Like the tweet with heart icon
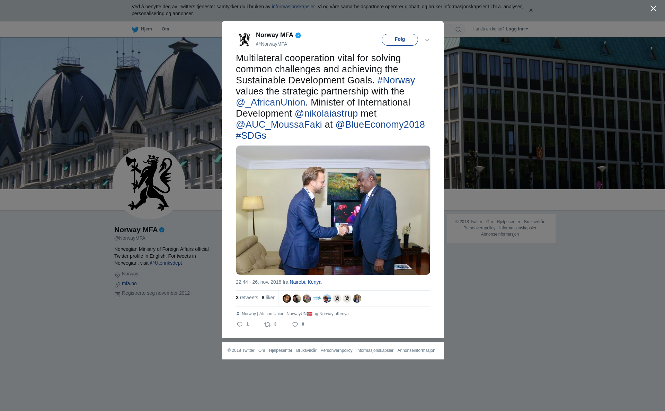665x411 pixels. (295, 325)
